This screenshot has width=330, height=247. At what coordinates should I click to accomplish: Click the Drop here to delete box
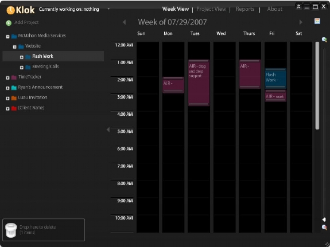tap(44, 230)
